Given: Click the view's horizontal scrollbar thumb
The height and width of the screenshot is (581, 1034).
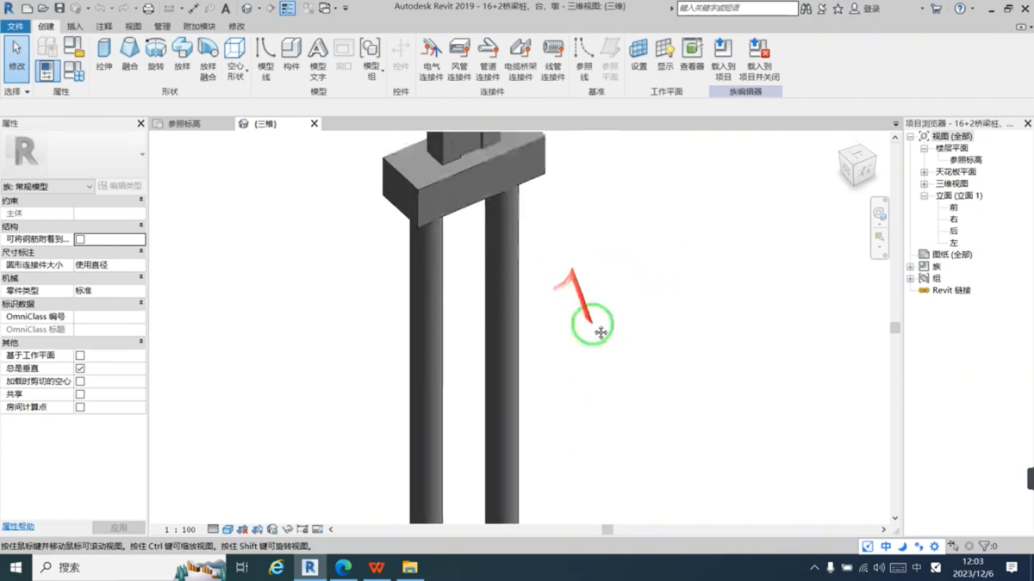Looking at the screenshot, I should (x=607, y=529).
